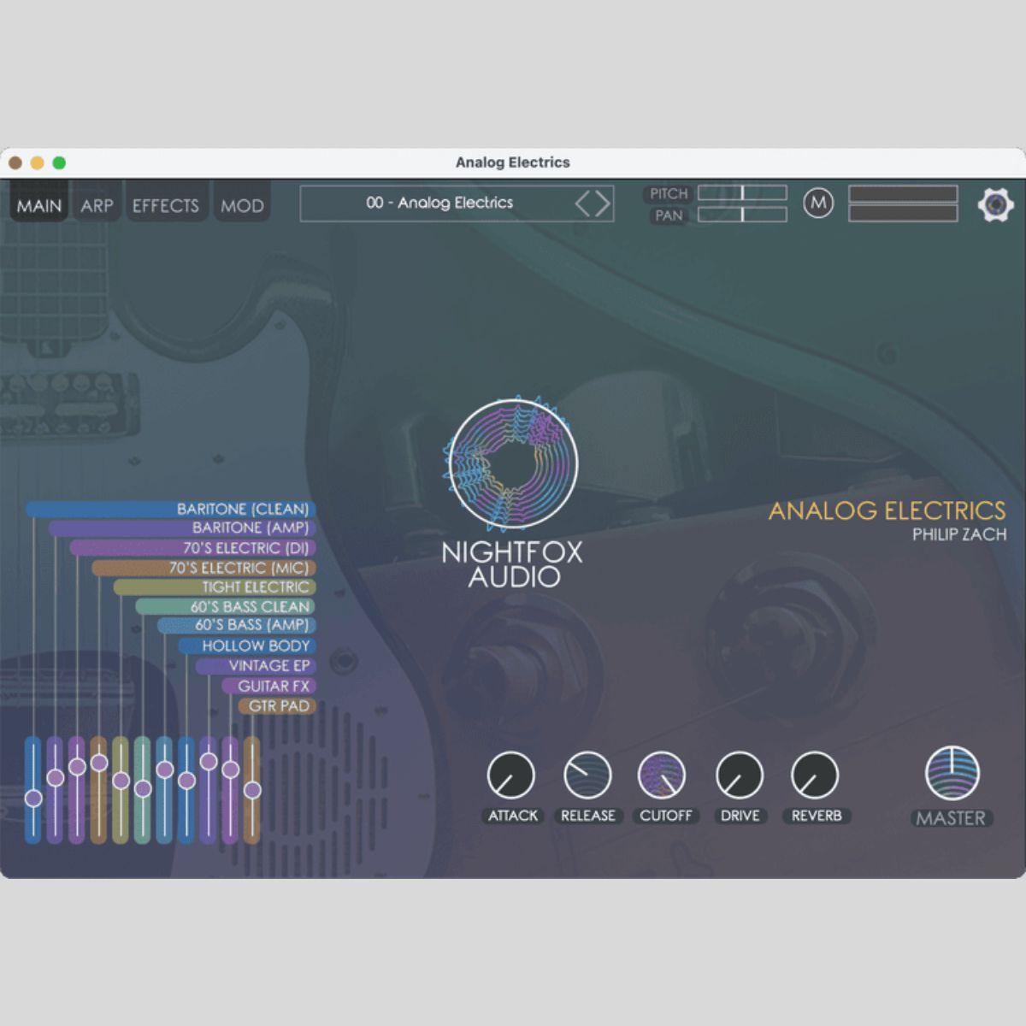Click the 70's Electric (Mic) fader handle
Viewport: 1026px width, 1026px height.
pyautogui.click(x=99, y=763)
